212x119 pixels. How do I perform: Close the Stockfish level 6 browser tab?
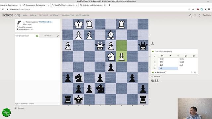pos(77,5)
